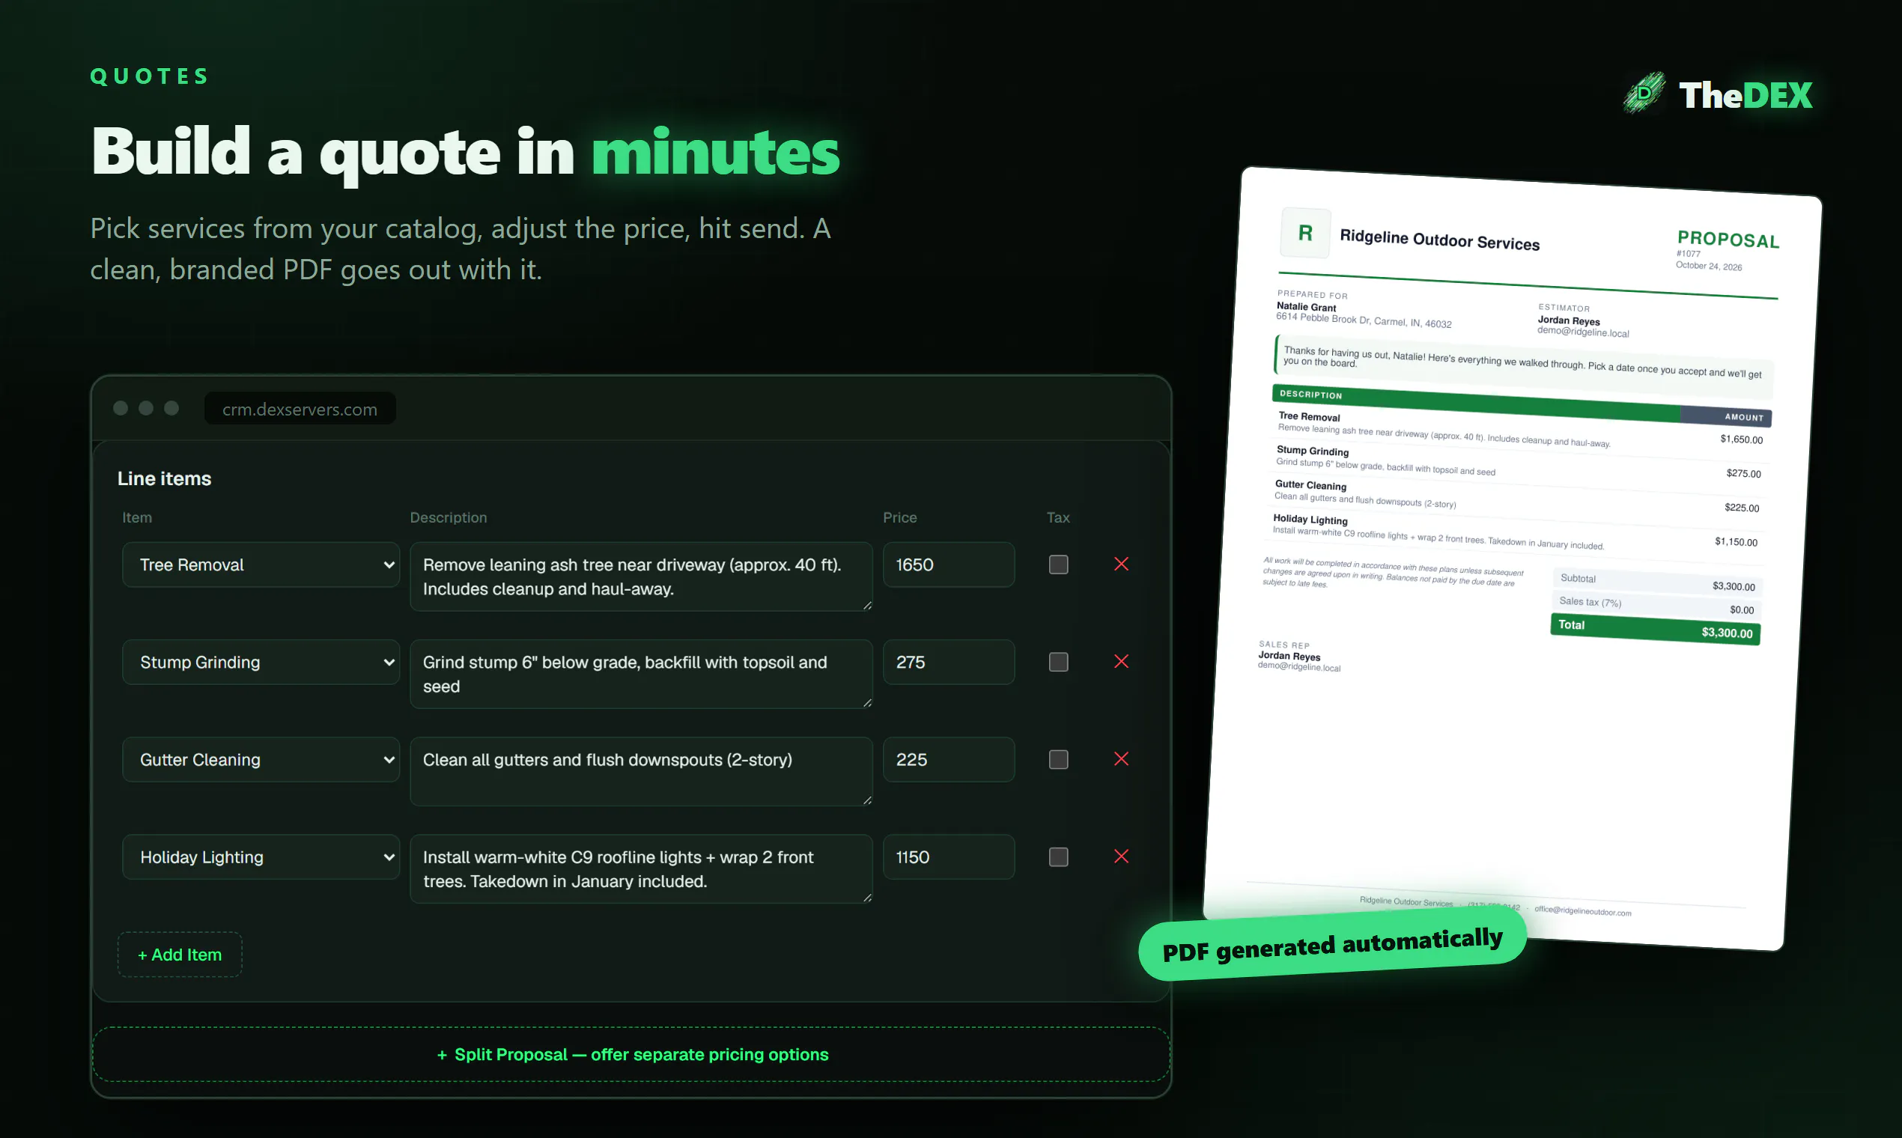This screenshot has width=1902, height=1138.
Task: Check the tax box for Gutter Cleaning
Action: pos(1058,759)
